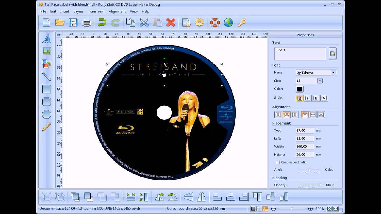Toggle grid display in status bar
Viewport: 381px width, 214px height.
tap(253, 209)
